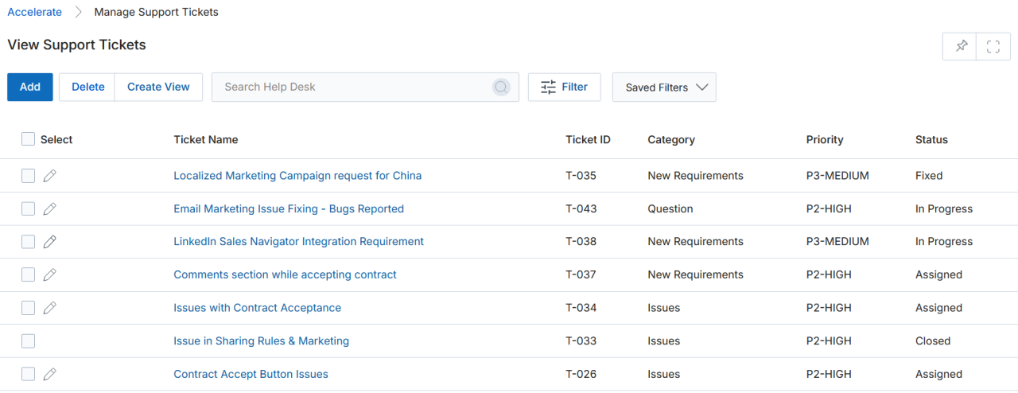Open Contract Accept Button Issues ticket

[x=251, y=375]
